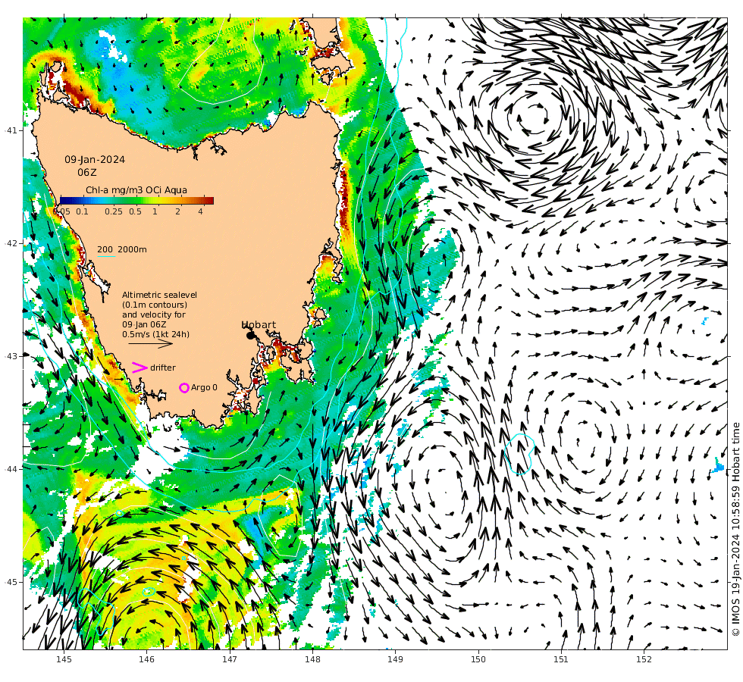Click the 0.5m/s velocity scale arrow

[151, 344]
